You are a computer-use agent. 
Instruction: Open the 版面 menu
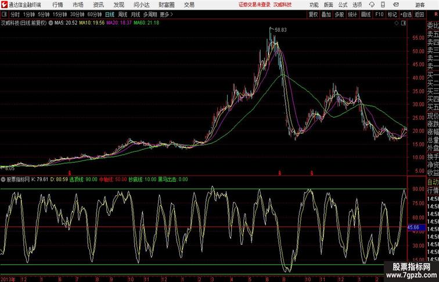click(328, 5)
